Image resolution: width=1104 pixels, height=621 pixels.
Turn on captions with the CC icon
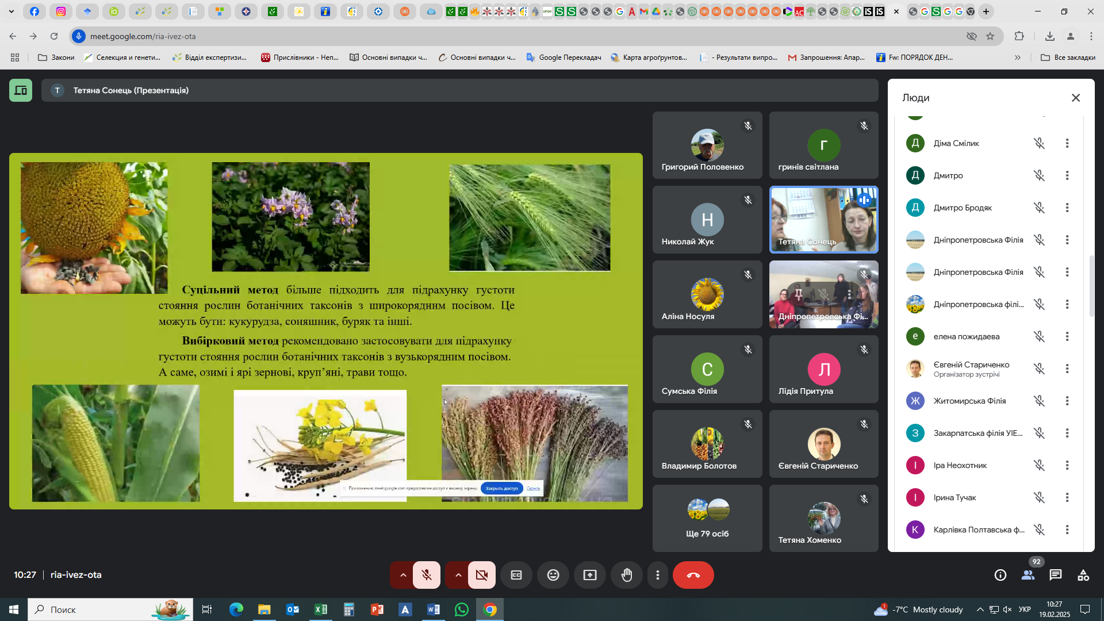click(516, 575)
